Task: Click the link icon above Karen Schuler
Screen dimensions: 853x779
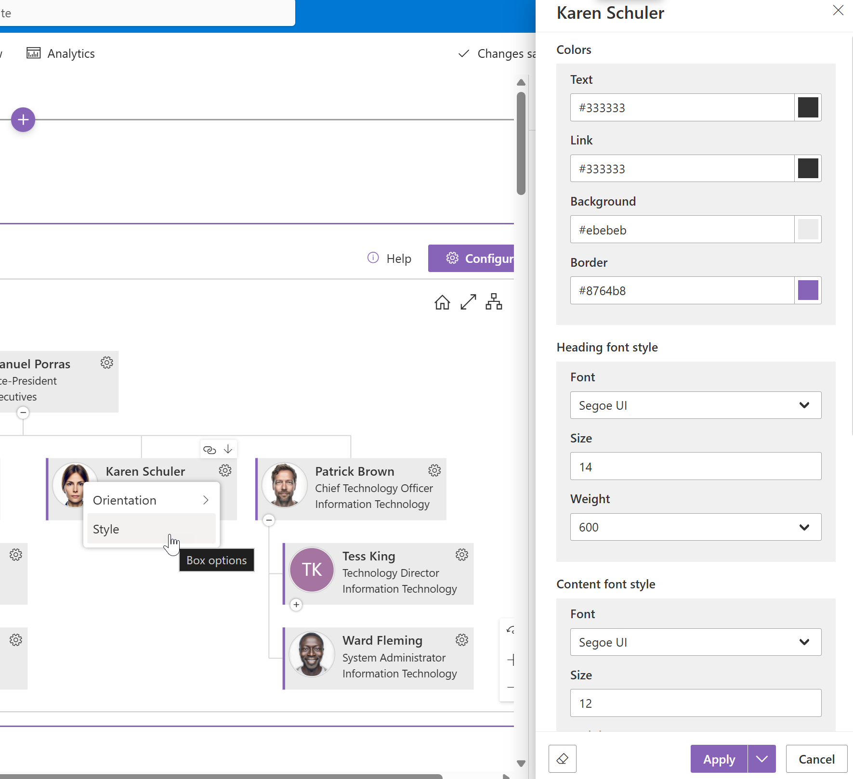Action: (210, 450)
